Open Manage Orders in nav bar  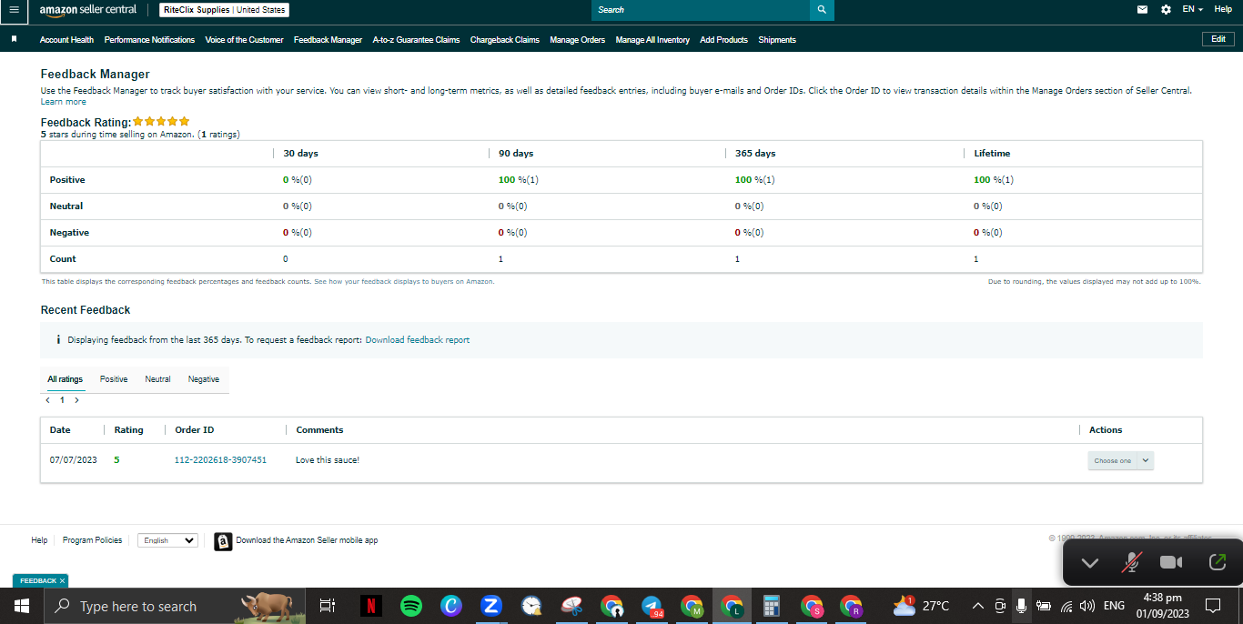pyautogui.click(x=577, y=40)
